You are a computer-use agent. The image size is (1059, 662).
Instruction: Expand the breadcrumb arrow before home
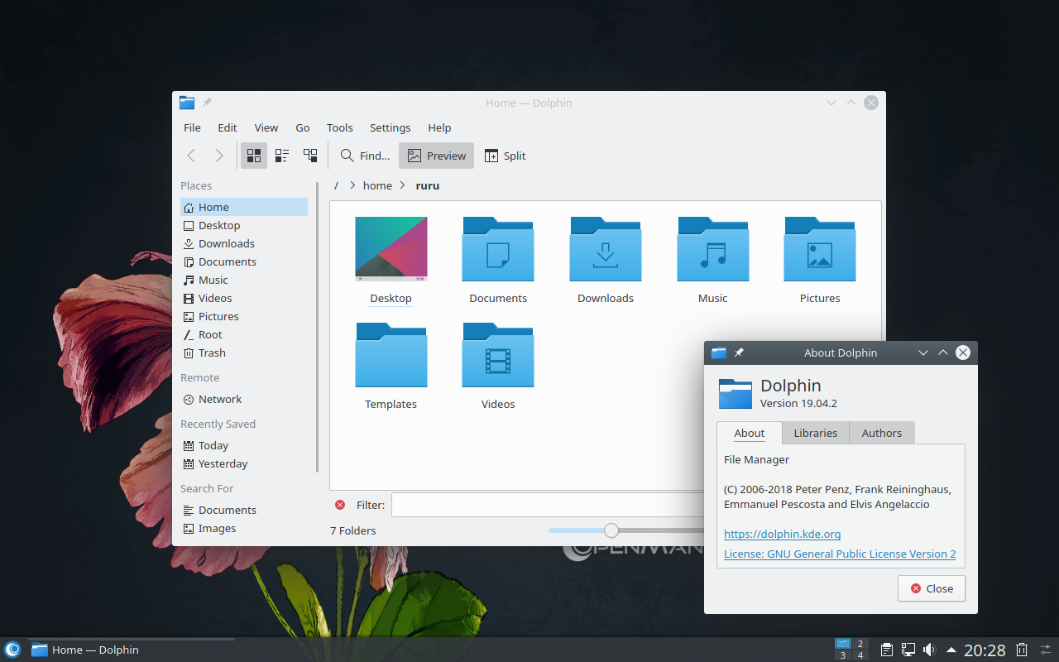pos(352,185)
